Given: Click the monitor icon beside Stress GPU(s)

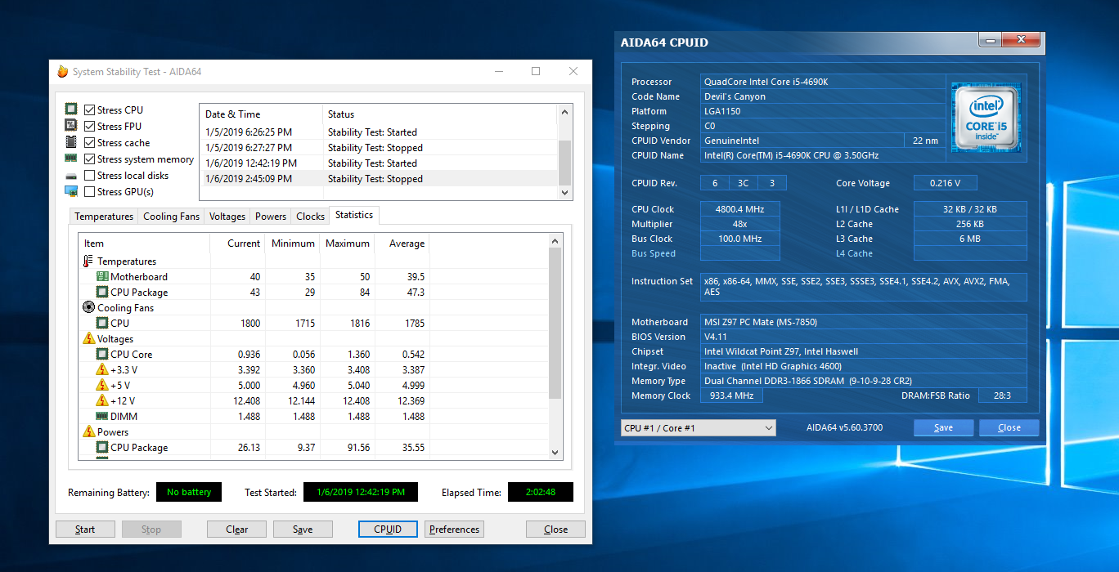Looking at the screenshot, I should tap(71, 191).
